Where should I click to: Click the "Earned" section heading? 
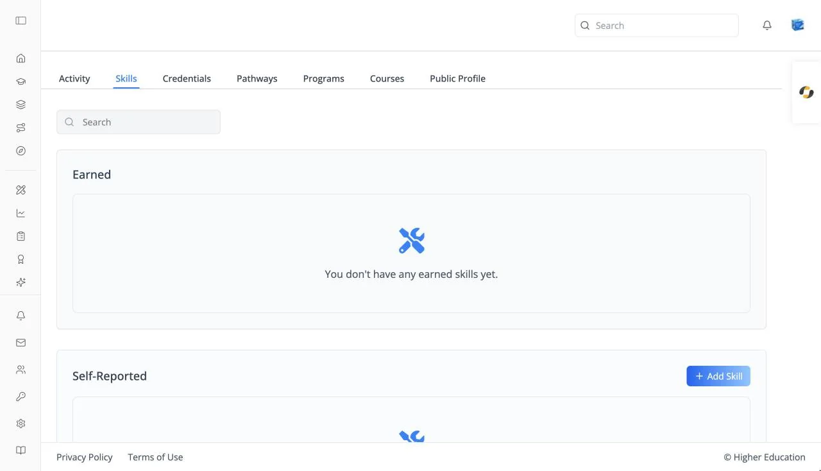click(92, 175)
